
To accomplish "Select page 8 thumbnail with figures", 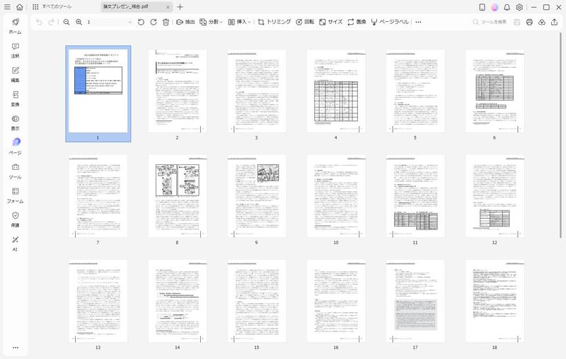I will point(178,196).
